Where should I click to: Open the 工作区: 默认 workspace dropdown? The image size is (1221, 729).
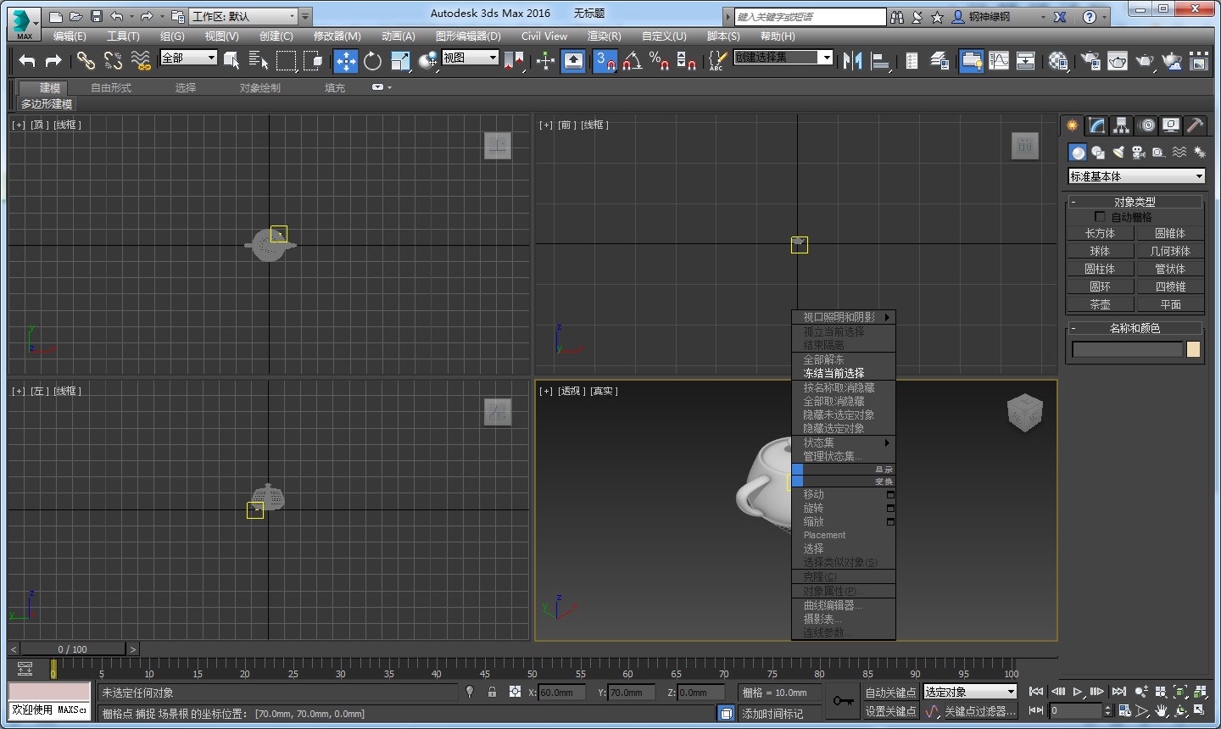click(244, 16)
